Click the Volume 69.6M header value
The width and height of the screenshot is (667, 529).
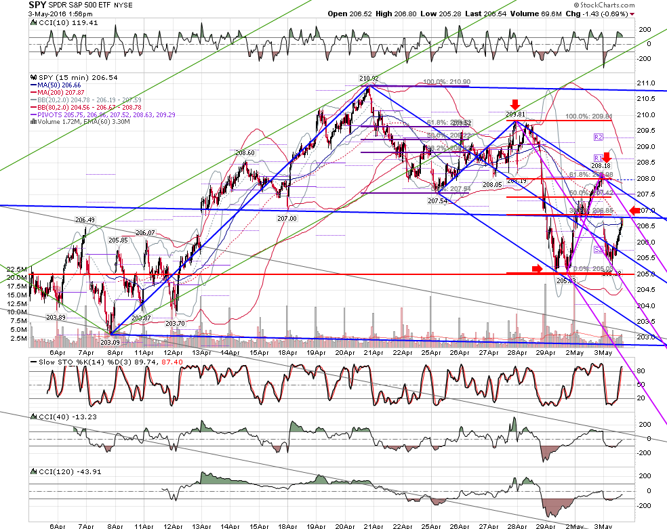pyautogui.click(x=536, y=14)
